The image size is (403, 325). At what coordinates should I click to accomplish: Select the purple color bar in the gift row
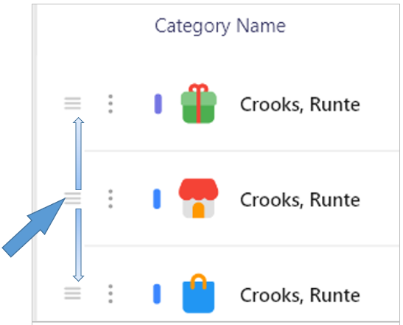[158, 104]
